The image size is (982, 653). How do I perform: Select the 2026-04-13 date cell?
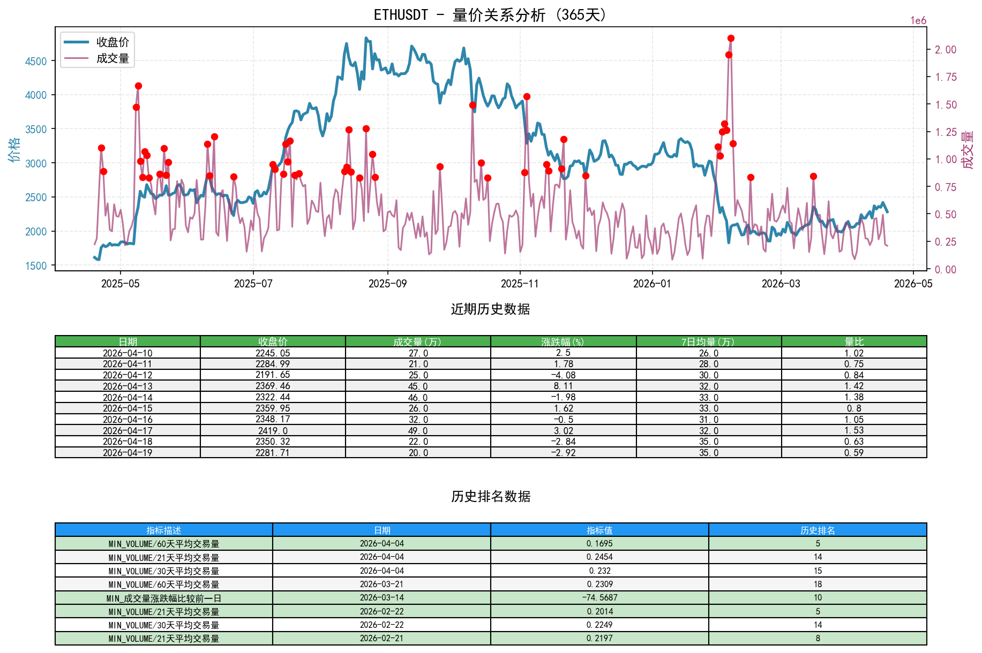click(x=128, y=386)
